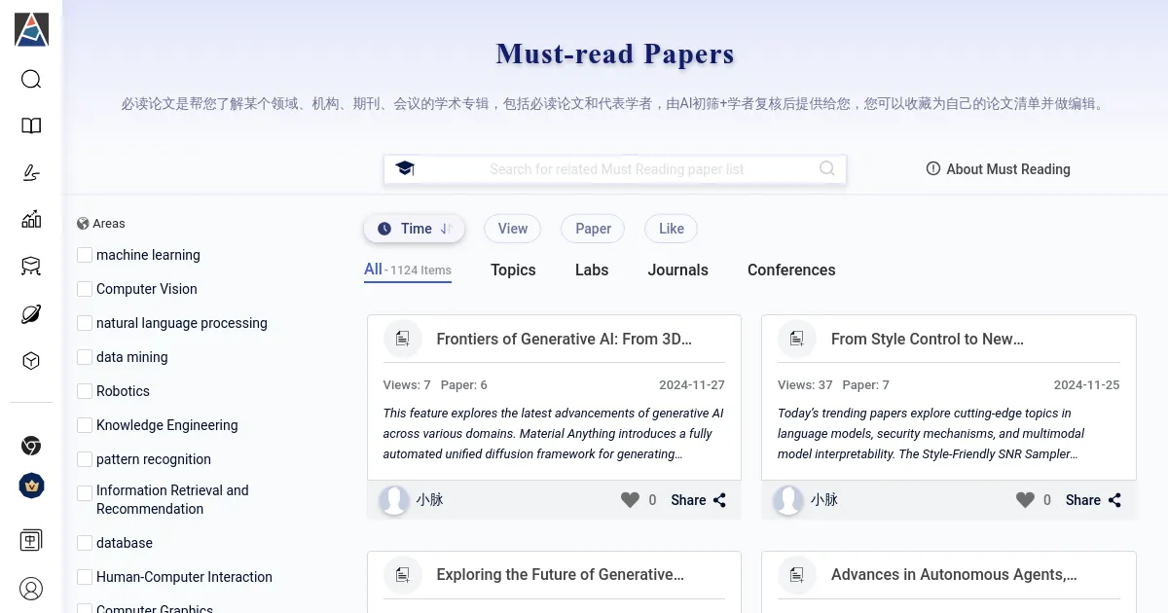Open the user profile icon in sidebar
Viewport: 1168px width, 613px height.
[x=31, y=589]
